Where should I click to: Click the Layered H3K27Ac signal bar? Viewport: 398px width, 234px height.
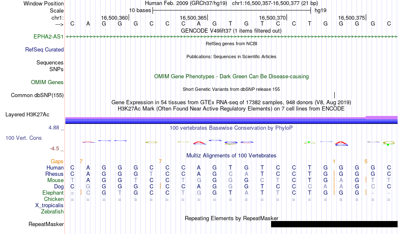pyautogui.click(x=232, y=120)
